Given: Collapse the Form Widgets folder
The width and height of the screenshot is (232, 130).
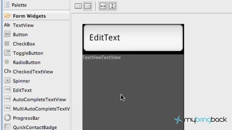Looking at the screenshot, I should pyautogui.click(x=7, y=16).
